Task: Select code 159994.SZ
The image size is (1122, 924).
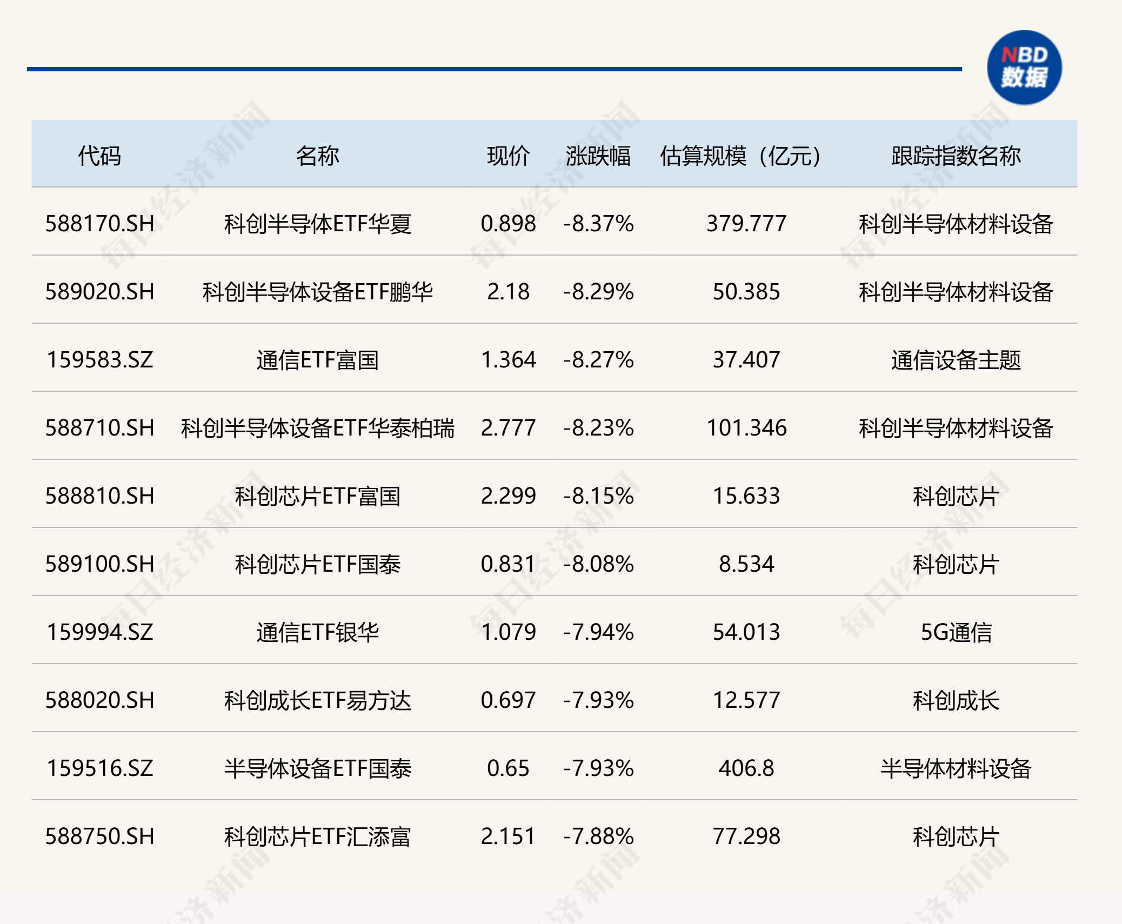Action: [x=99, y=632]
